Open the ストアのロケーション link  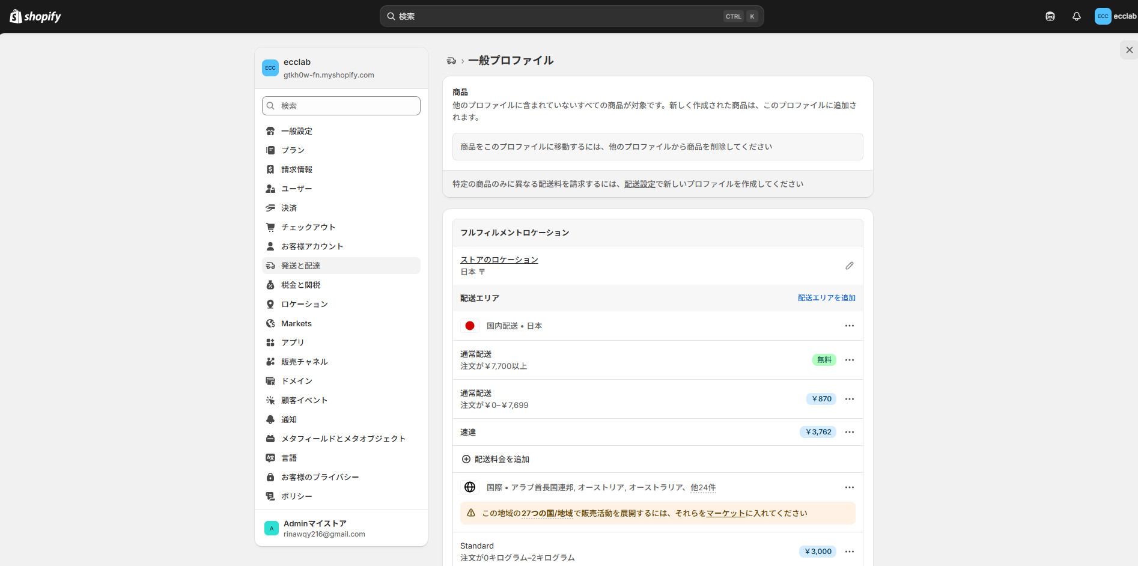pos(499,260)
